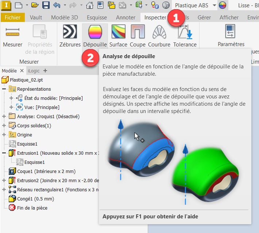Viewport: 259px width, 233px height.
Task: Switch to the Modèle 3D ribbon tab
Action: click(64, 18)
